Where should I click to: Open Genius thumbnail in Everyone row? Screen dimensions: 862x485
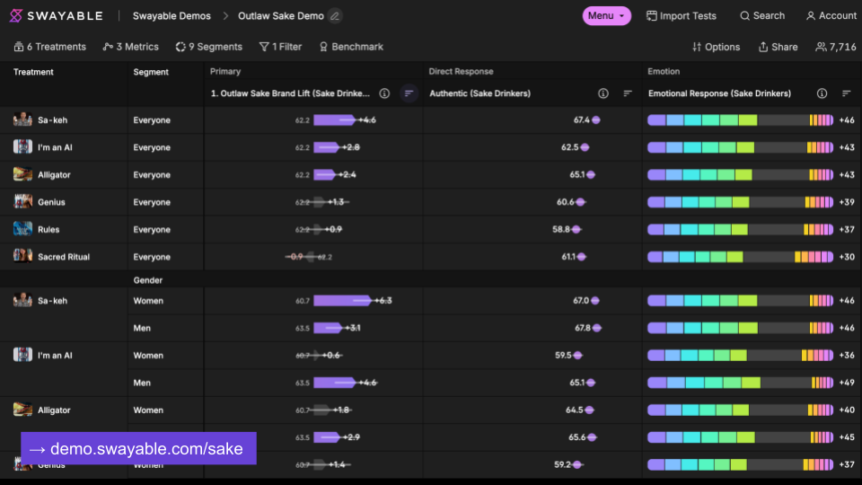22,202
